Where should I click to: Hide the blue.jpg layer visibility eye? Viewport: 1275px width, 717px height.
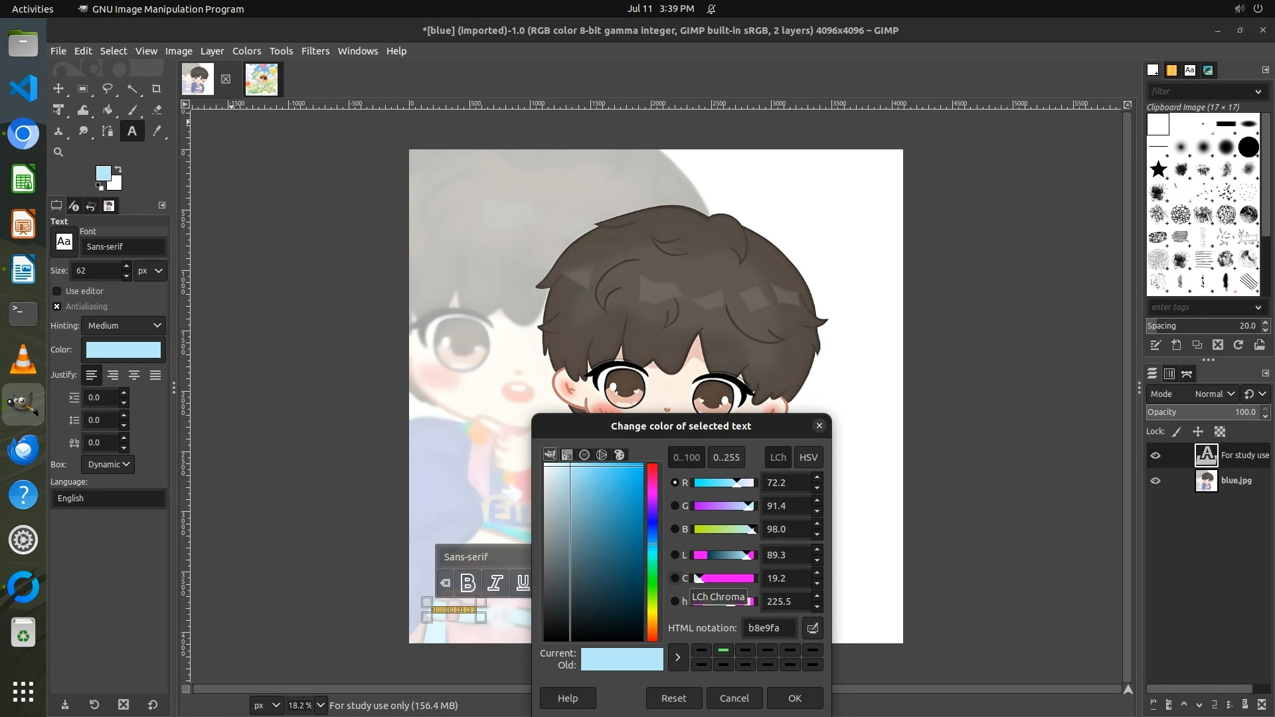coord(1155,481)
